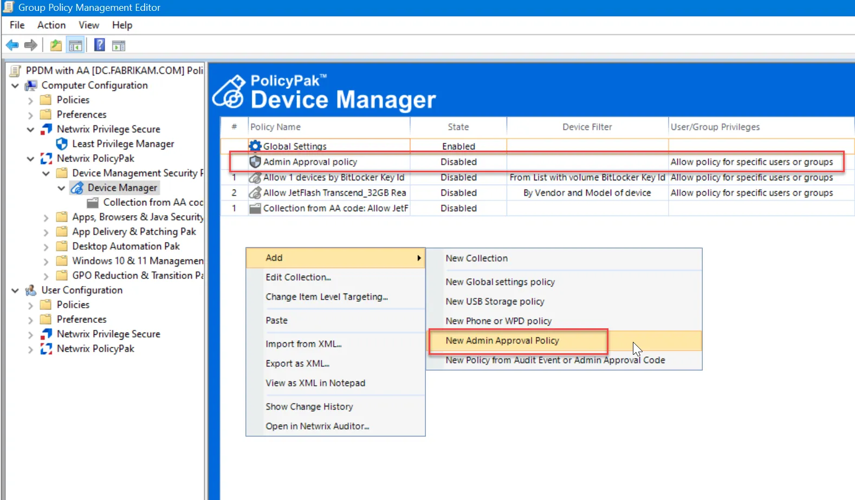This screenshot has height=500, width=855.
Task: Click the Netwrix PolicyPak icon under User Configuration
Action: [x=47, y=348]
